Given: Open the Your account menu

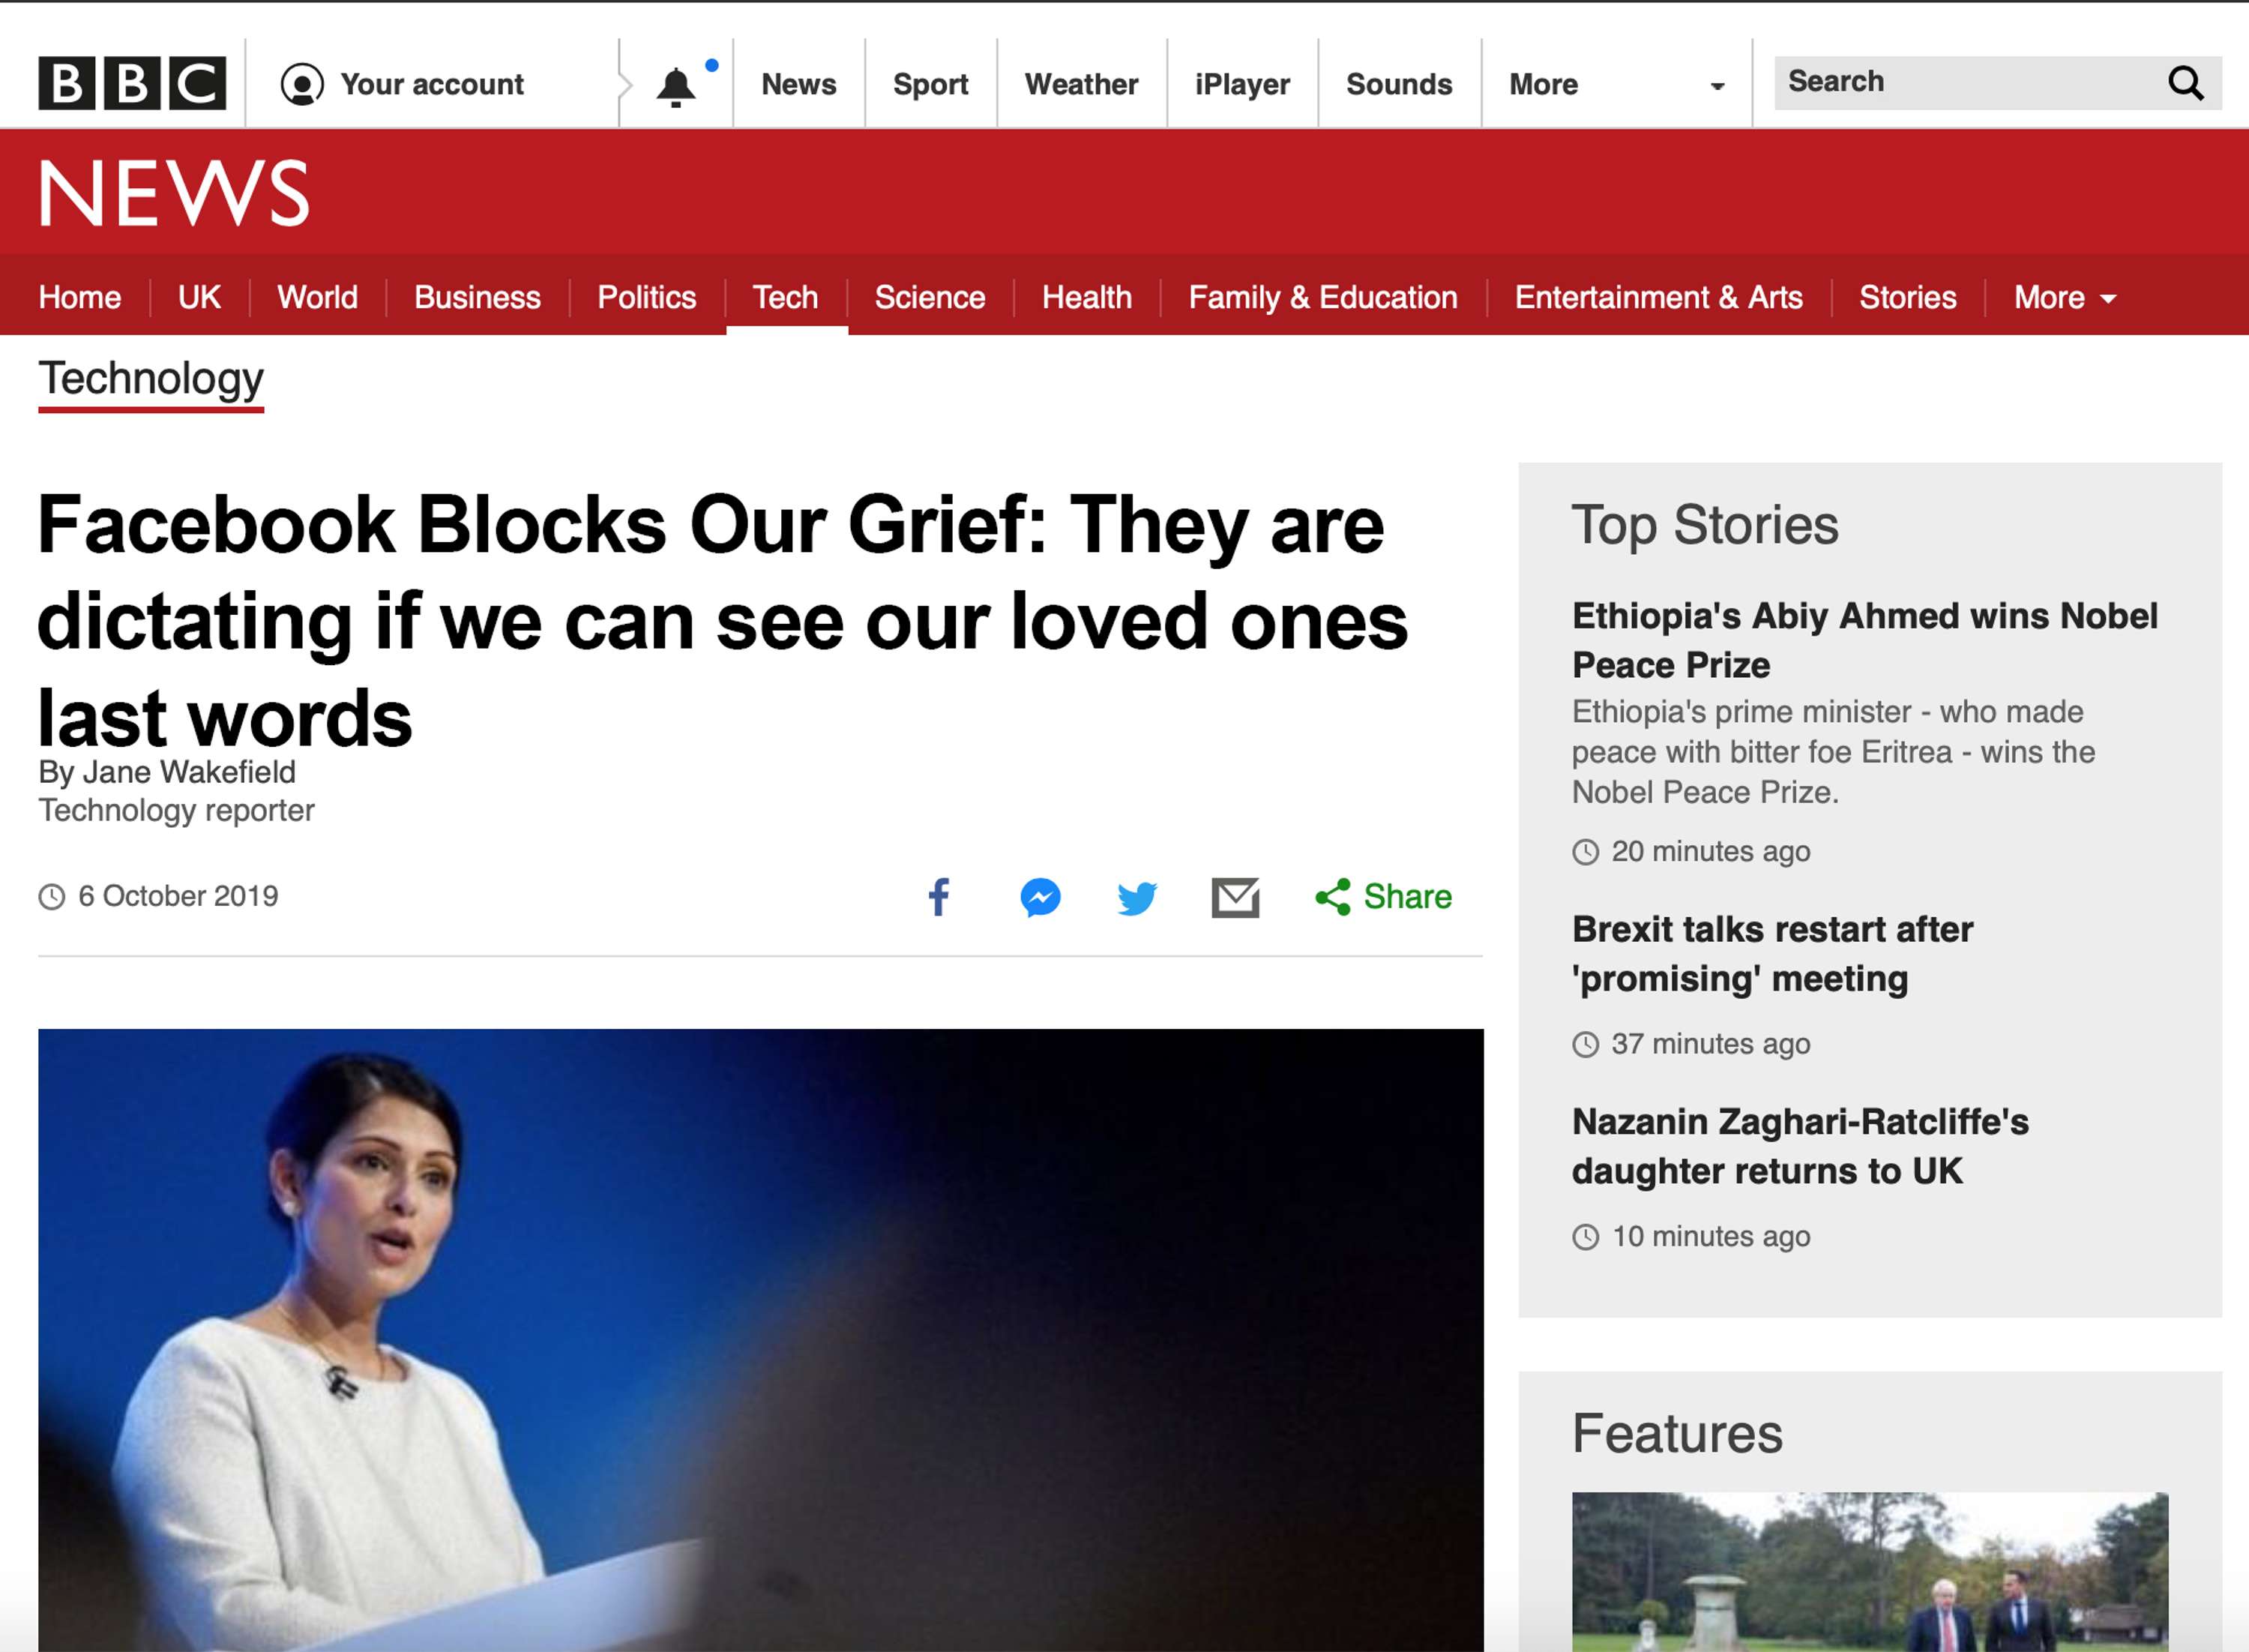Looking at the screenshot, I should [432, 84].
